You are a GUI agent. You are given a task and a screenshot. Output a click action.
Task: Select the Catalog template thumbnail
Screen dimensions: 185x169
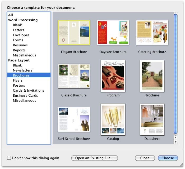tap(113, 119)
